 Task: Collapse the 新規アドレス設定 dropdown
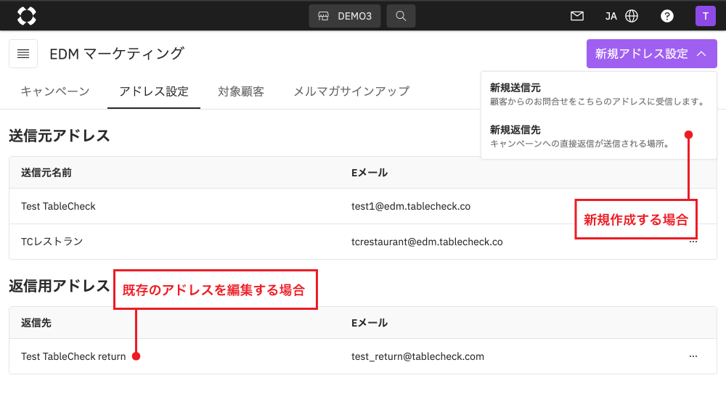(651, 54)
